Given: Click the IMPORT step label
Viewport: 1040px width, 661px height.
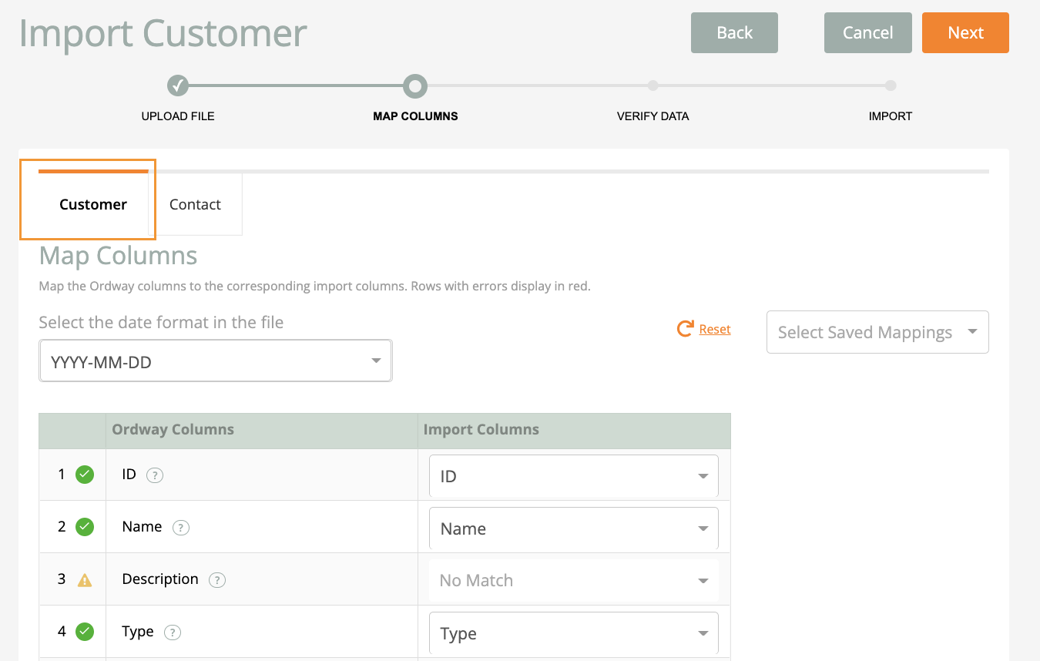Looking at the screenshot, I should tap(891, 116).
